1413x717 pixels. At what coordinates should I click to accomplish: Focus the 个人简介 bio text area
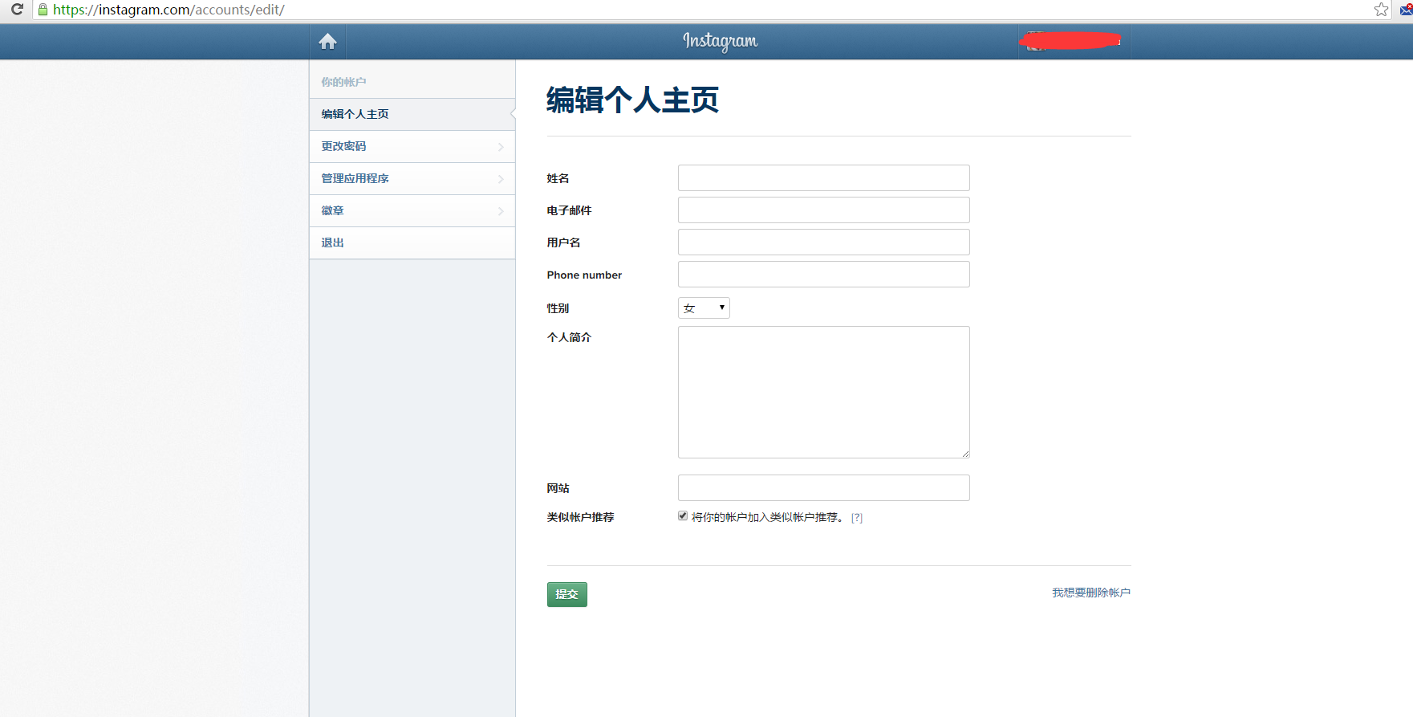(x=823, y=392)
